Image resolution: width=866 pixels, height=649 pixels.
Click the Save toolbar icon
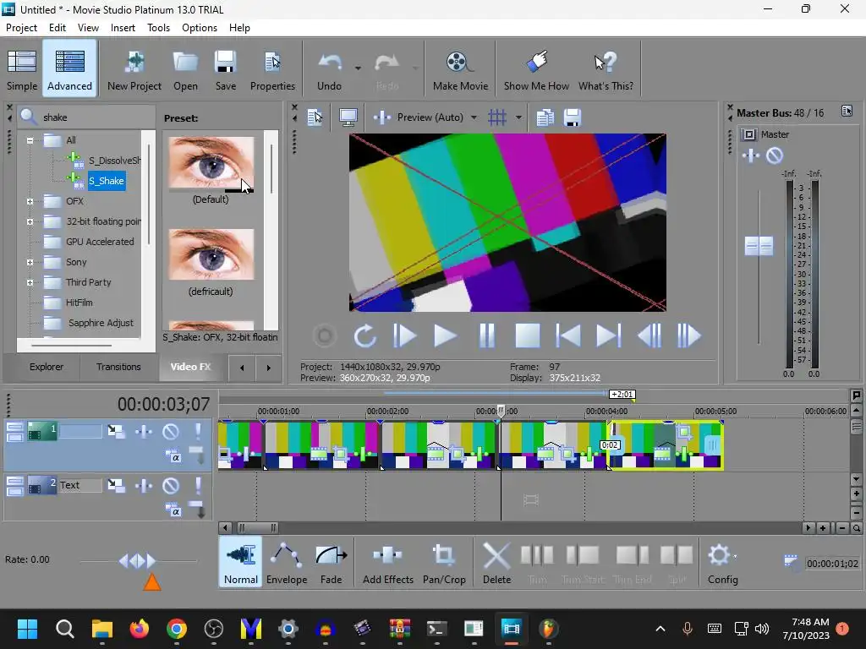[x=225, y=69]
